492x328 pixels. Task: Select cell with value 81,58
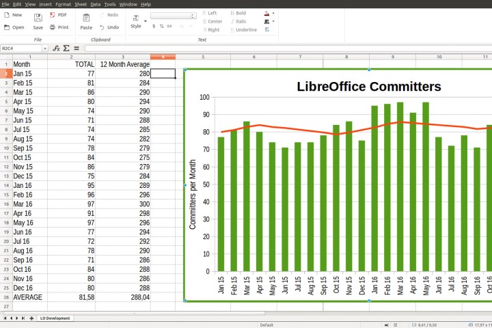point(71,297)
